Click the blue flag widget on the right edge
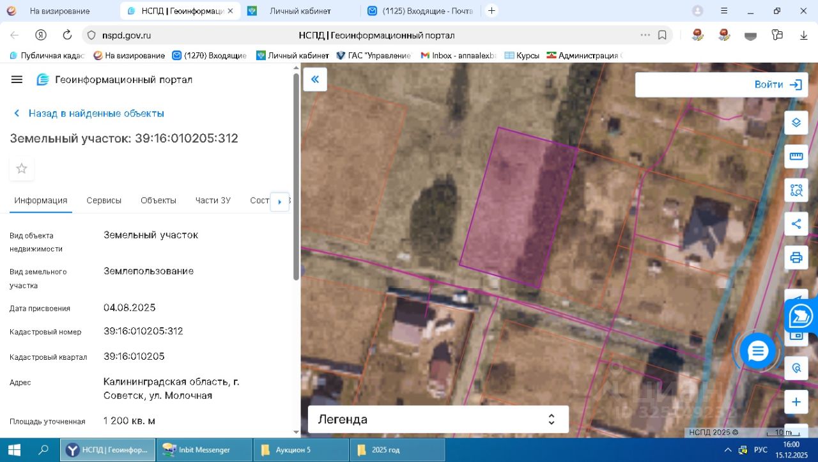818x462 pixels. [x=801, y=316]
